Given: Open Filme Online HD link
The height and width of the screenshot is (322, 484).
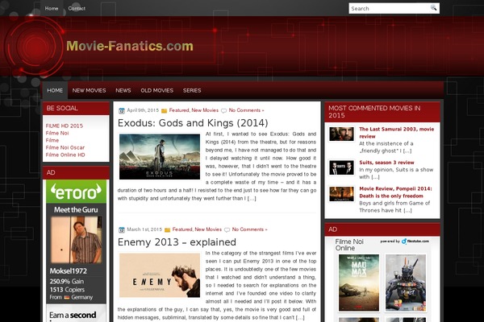Looking at the screenshot, I should pyautogui.click(x=65, y=155).
